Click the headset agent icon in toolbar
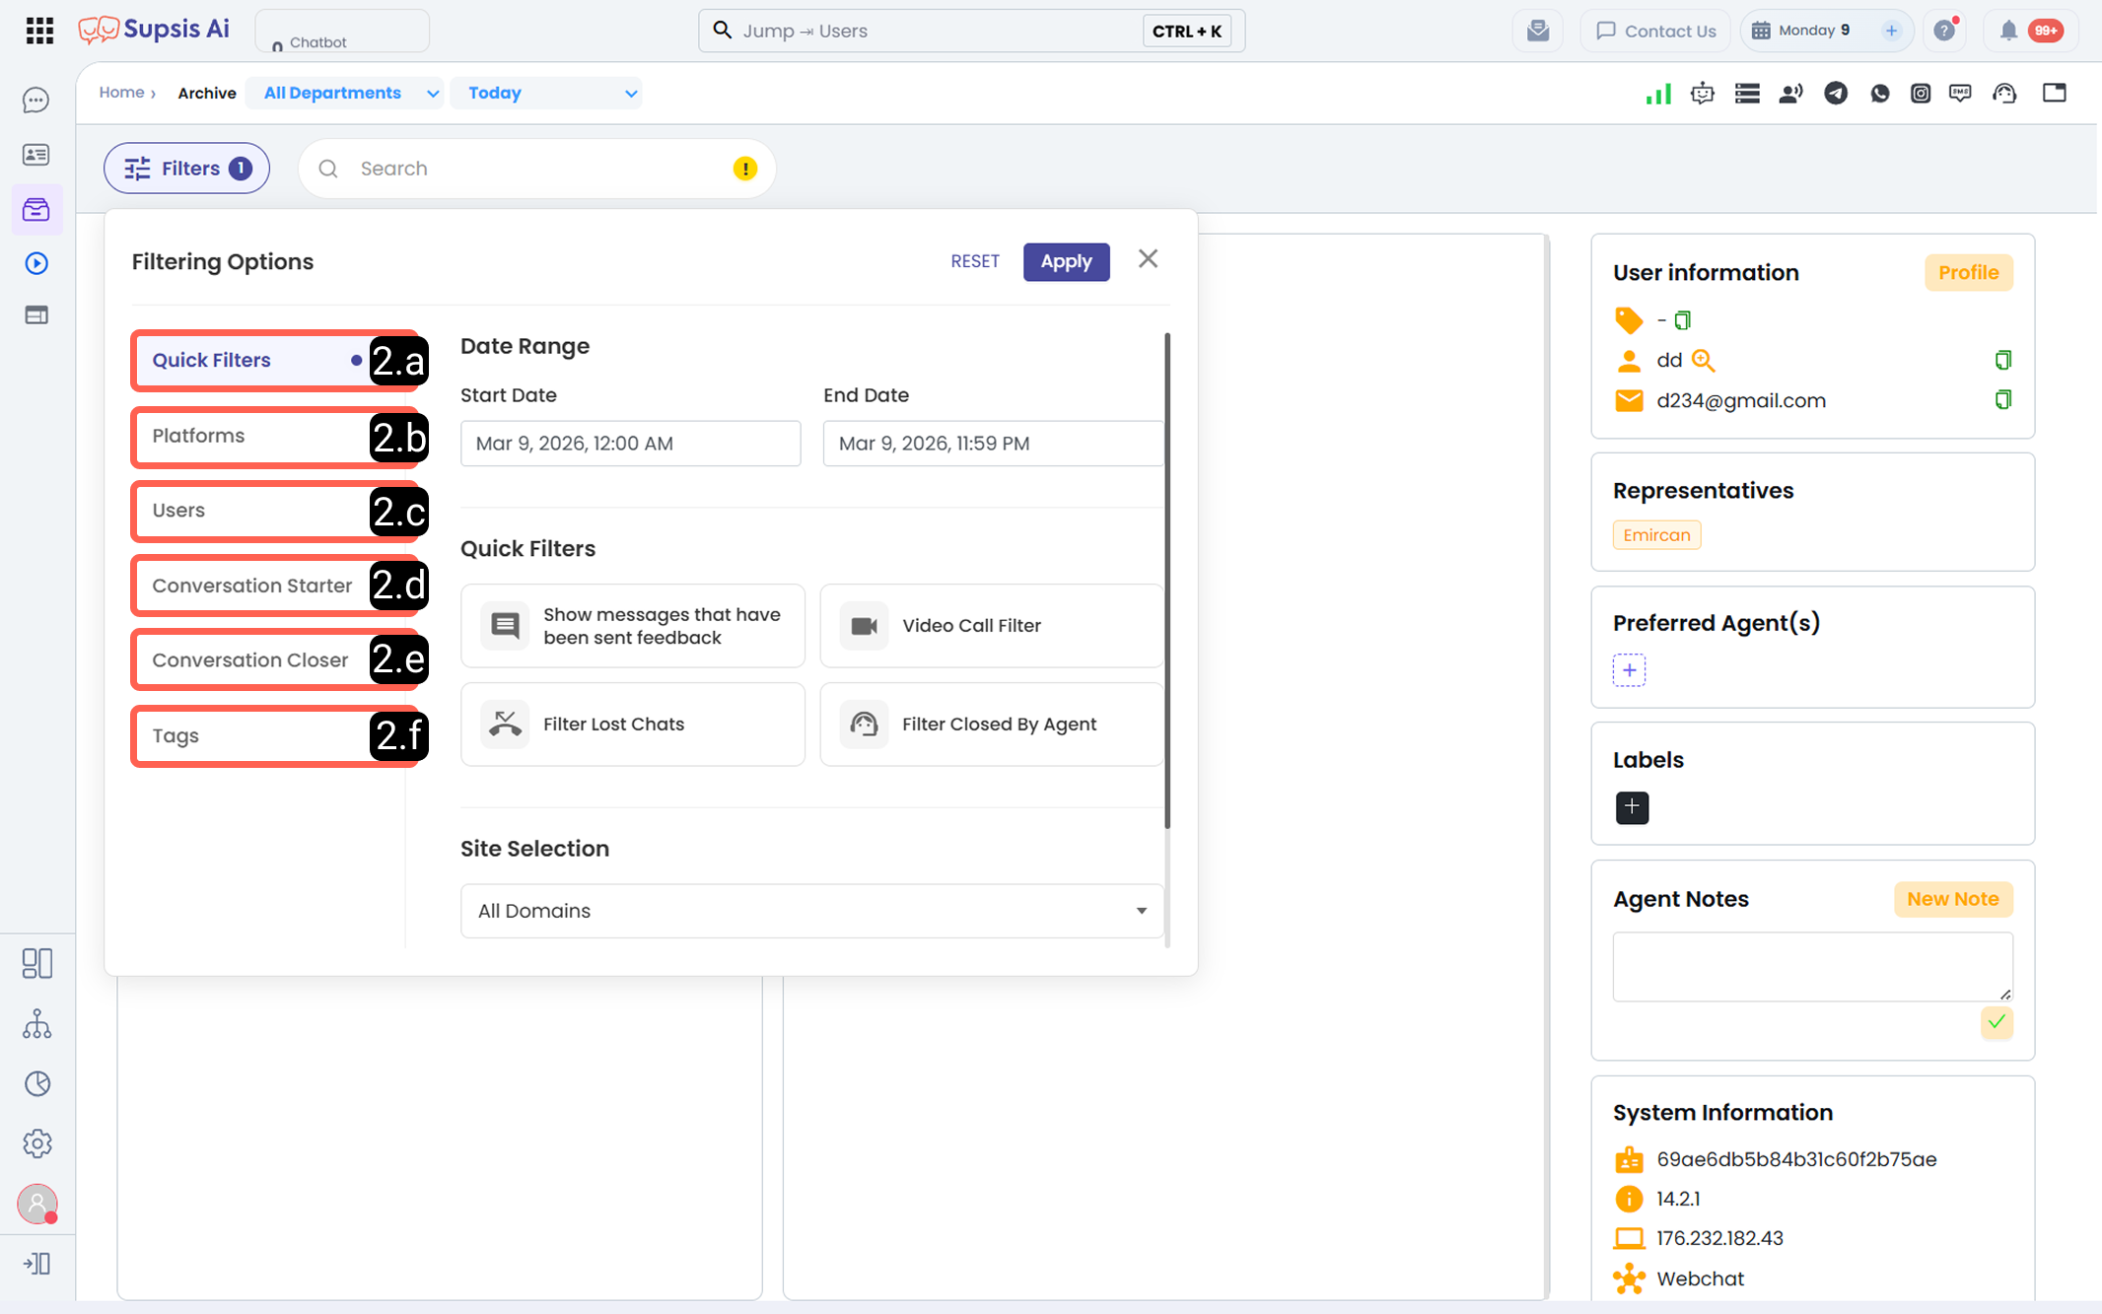Screen dimensions: 2102x1314 (2004, 94)
